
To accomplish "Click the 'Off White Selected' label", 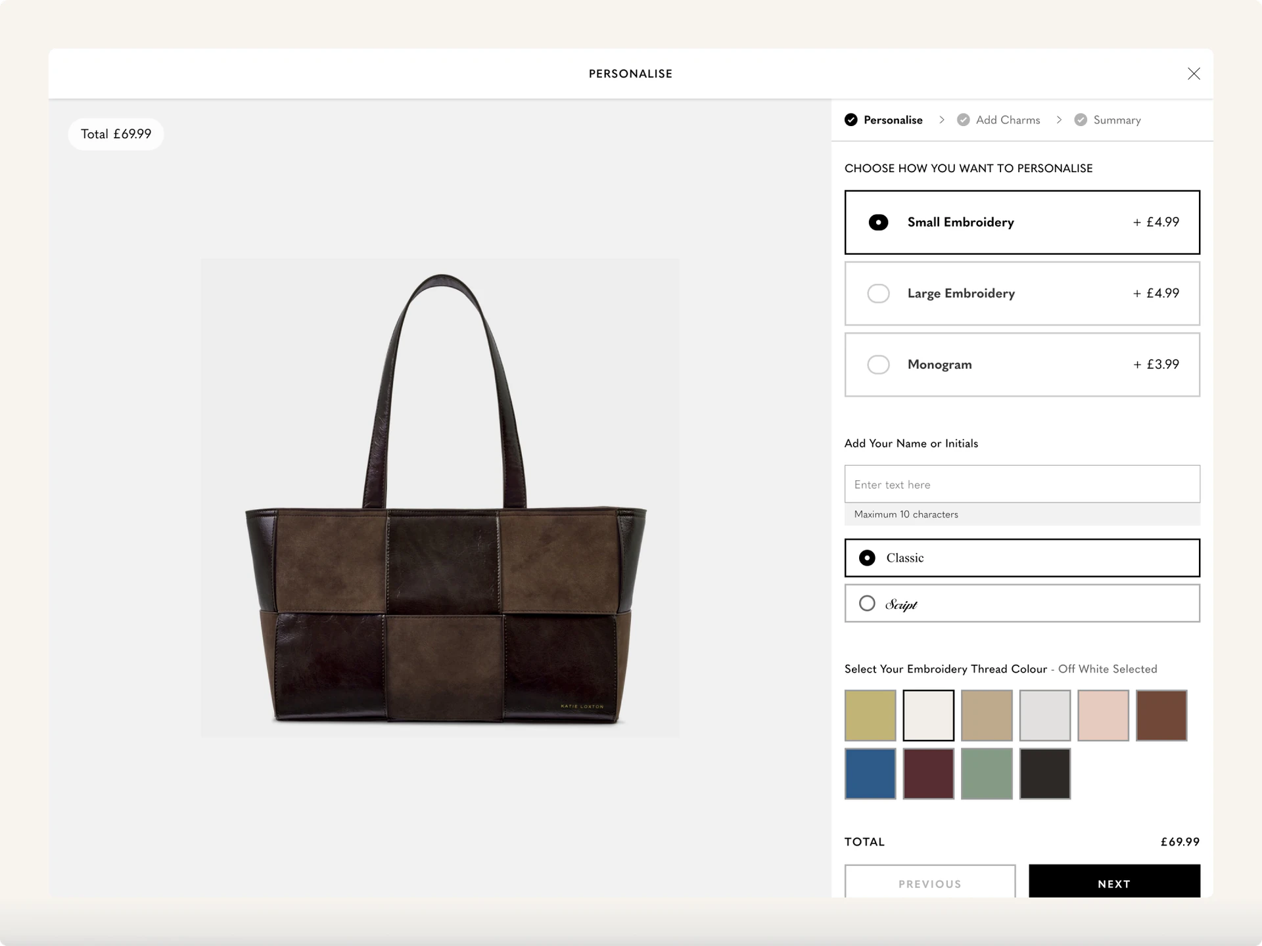I will [1108, 669].
